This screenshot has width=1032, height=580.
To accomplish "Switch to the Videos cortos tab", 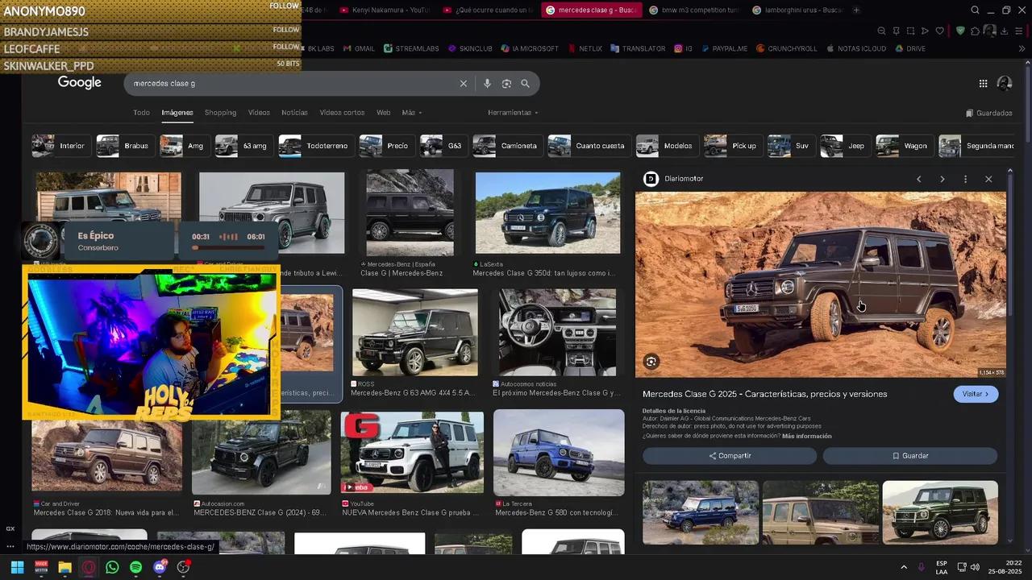I will [x=342, y=113].
